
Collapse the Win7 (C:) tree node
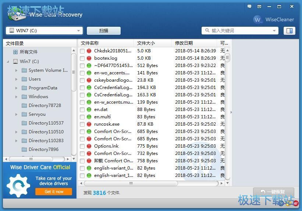(x=8, y=62)
